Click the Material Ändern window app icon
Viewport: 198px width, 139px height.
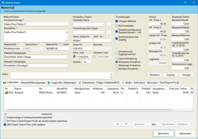tap(3, 3)
